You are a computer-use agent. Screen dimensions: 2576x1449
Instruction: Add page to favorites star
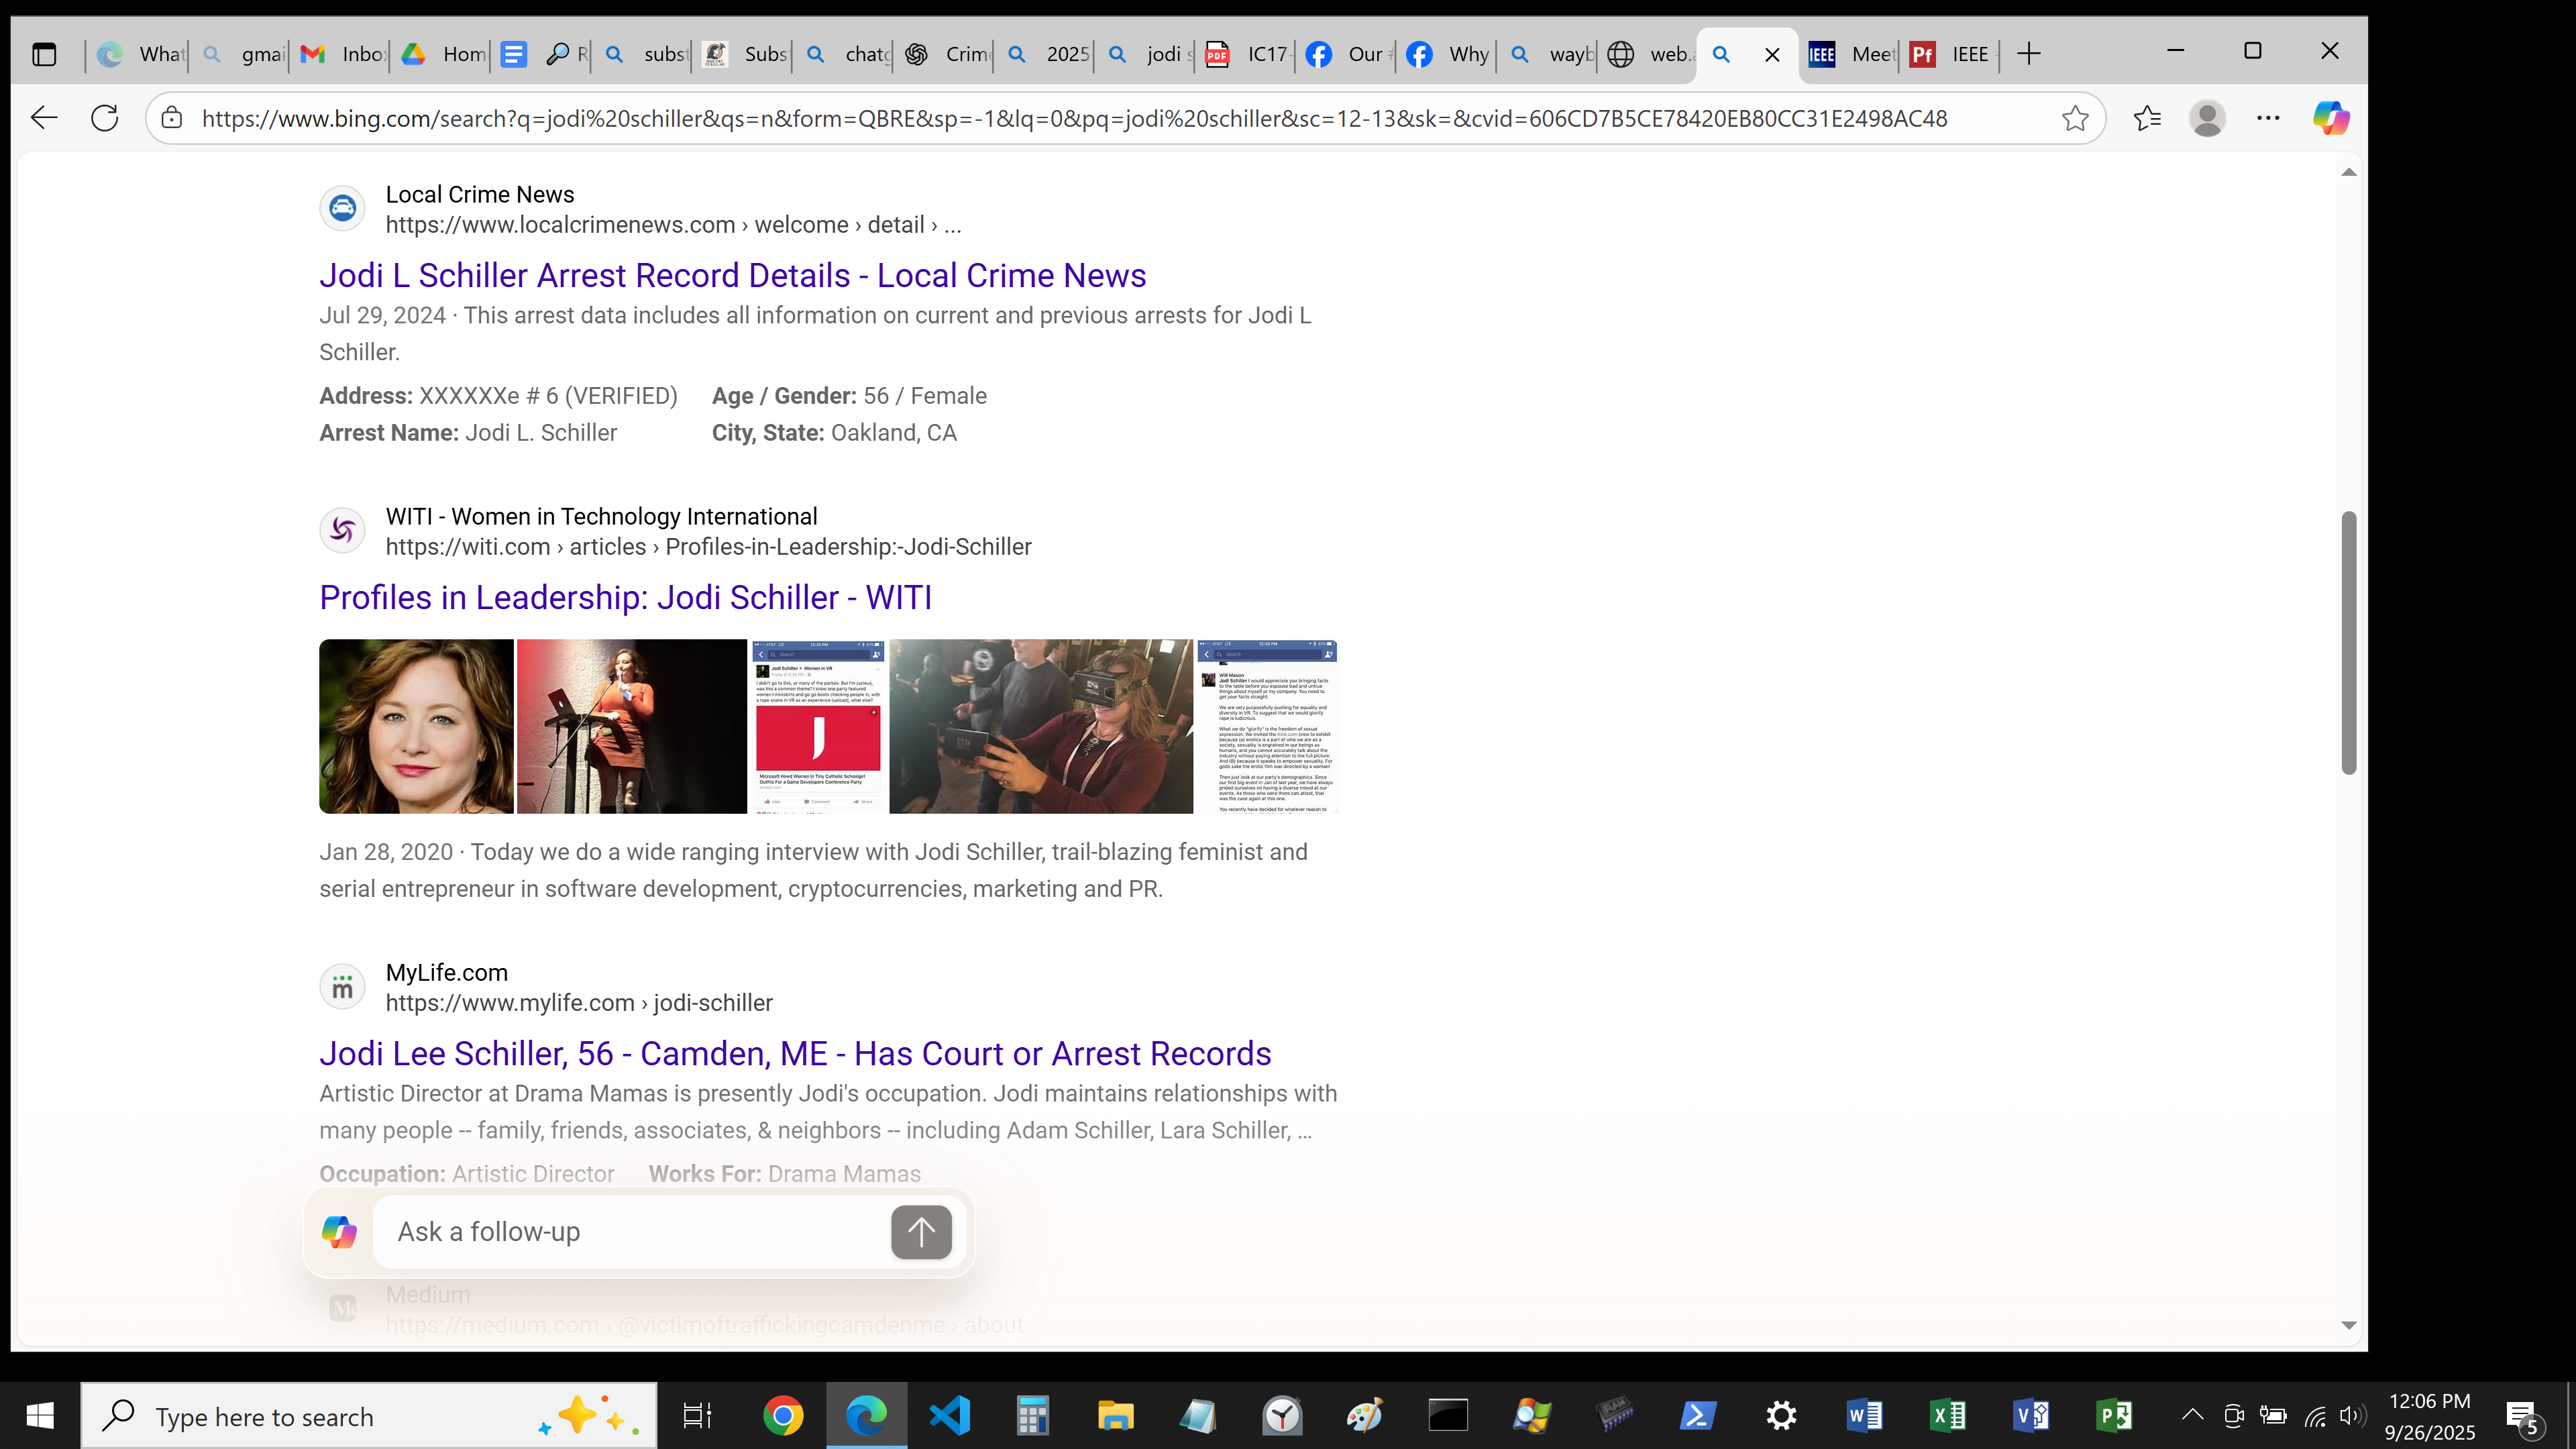(2075, 118)
